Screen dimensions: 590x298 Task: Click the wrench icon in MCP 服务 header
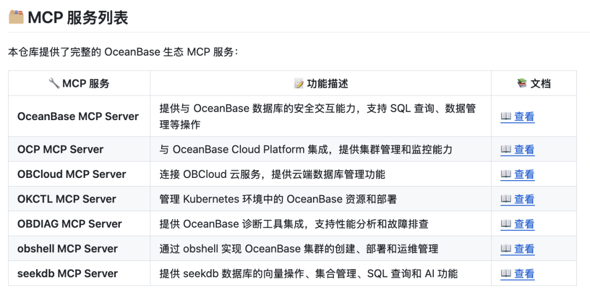(x=54, y=83)
